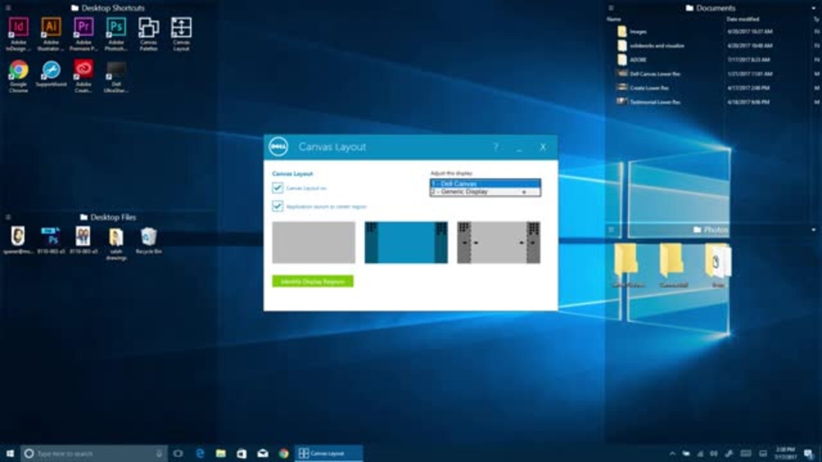Screen dimensions: 822x462
Task: Click Dell logo in Canvas Layout window
Action: pos(278,147)
